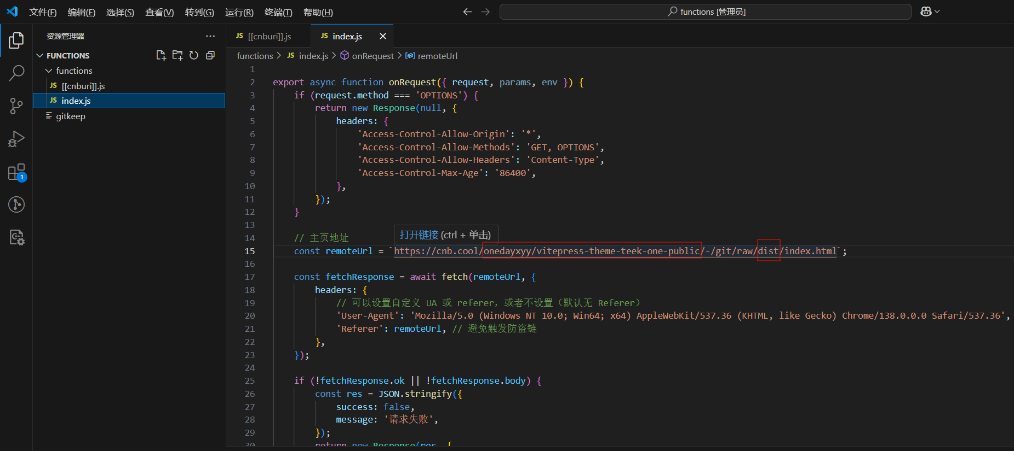This screenshot has width=1014, height=451.
Task: Close the index.js editor tab
Action: 383,36
